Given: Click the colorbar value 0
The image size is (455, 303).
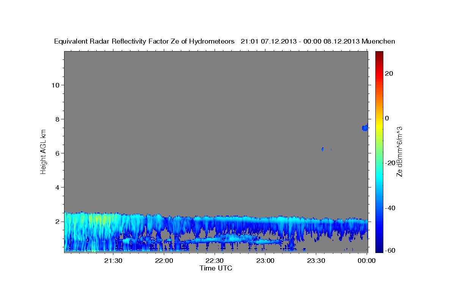Looking at the screenshot, I should pyautogui.click(x=387, y=118).
